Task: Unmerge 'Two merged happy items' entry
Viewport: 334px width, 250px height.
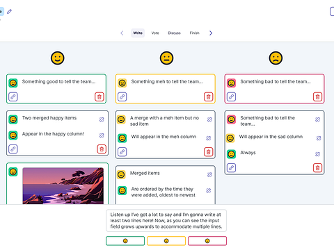Action: (x=102, y=119)
